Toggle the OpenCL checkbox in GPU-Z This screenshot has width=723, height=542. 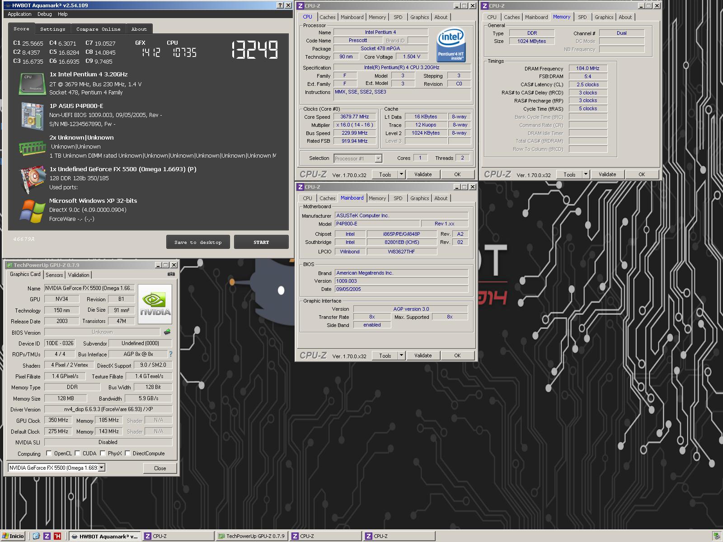49,453
